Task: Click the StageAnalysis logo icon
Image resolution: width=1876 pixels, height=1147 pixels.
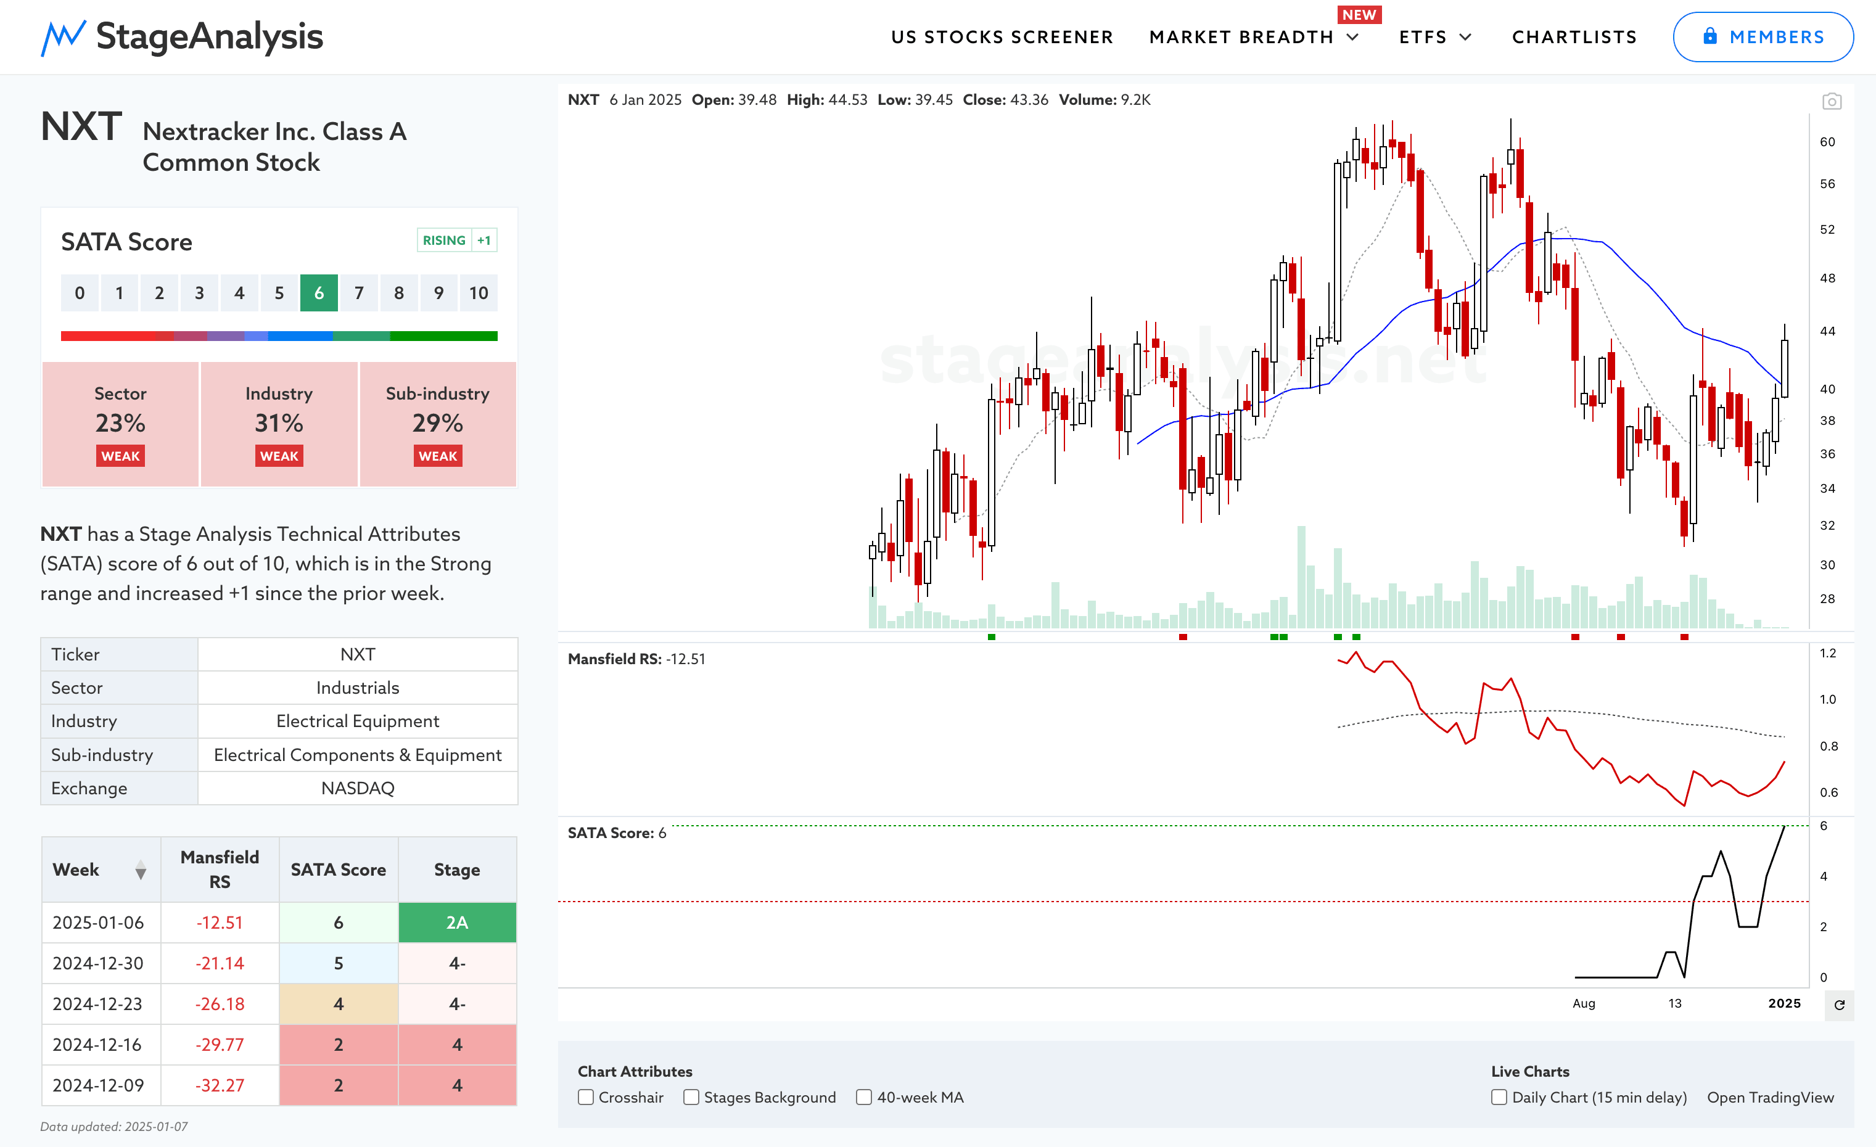Action: click(63, 37)
